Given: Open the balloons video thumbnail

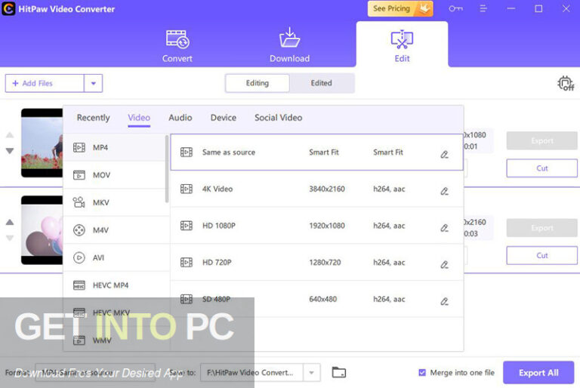Looking at the screenshot, I should tap(42, 230).
